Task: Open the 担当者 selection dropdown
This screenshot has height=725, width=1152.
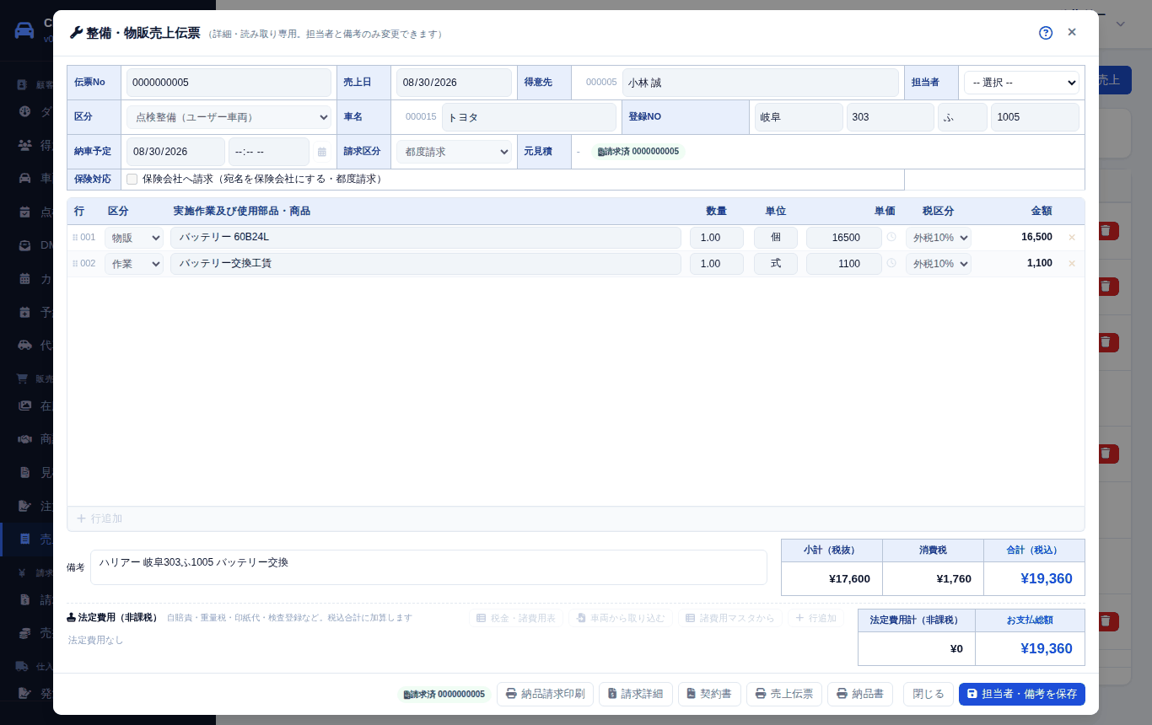Action: pos(1021,83)
